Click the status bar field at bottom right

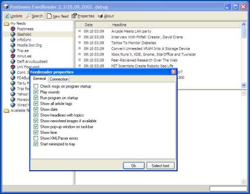point(228,189)
